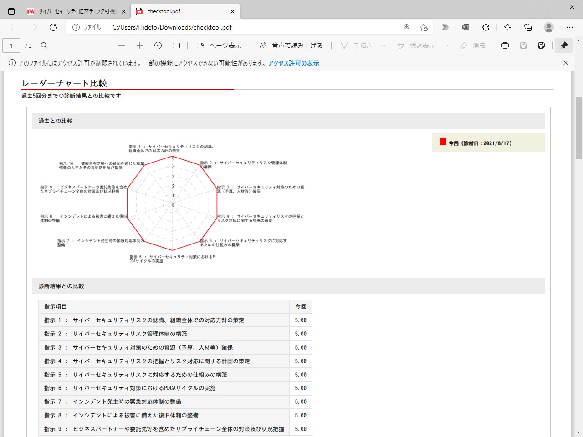Rotate the PDF page

tap(158, 46)
